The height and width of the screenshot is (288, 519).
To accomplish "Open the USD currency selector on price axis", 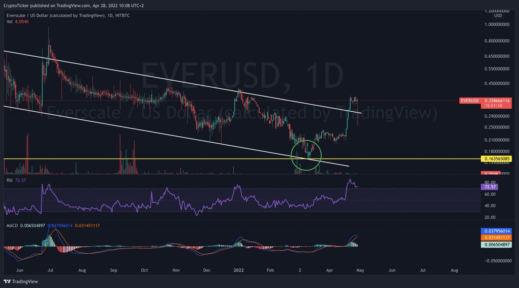I will 498,16.
